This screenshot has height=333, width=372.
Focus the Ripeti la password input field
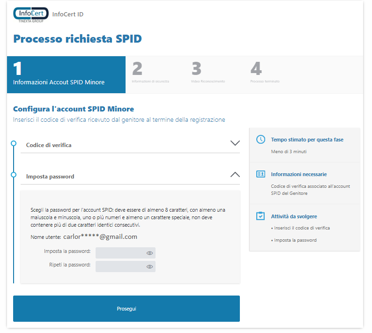coord(120,266)
